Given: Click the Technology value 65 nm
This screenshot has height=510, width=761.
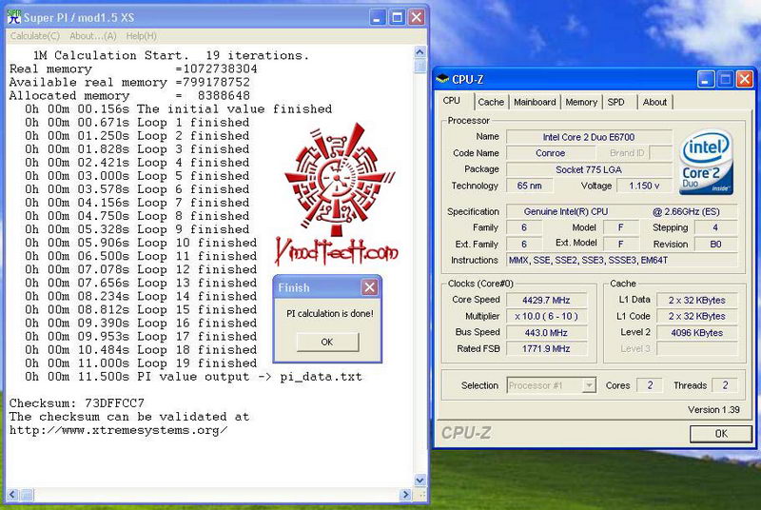Looking at the screenshot, I should point(529,186).
